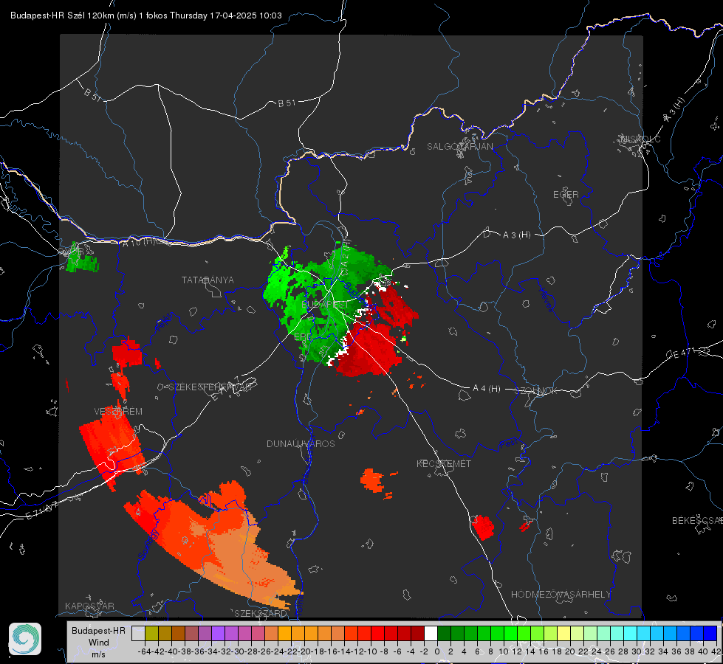Click the blue Heves county label
This screenshot has width=723, height=664.
pos(546,300)
